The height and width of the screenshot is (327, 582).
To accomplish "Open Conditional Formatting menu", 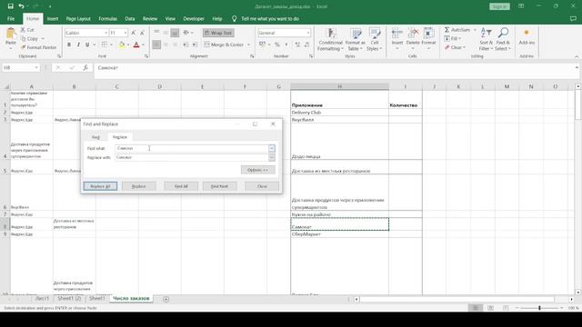I will tap(330, 39).
